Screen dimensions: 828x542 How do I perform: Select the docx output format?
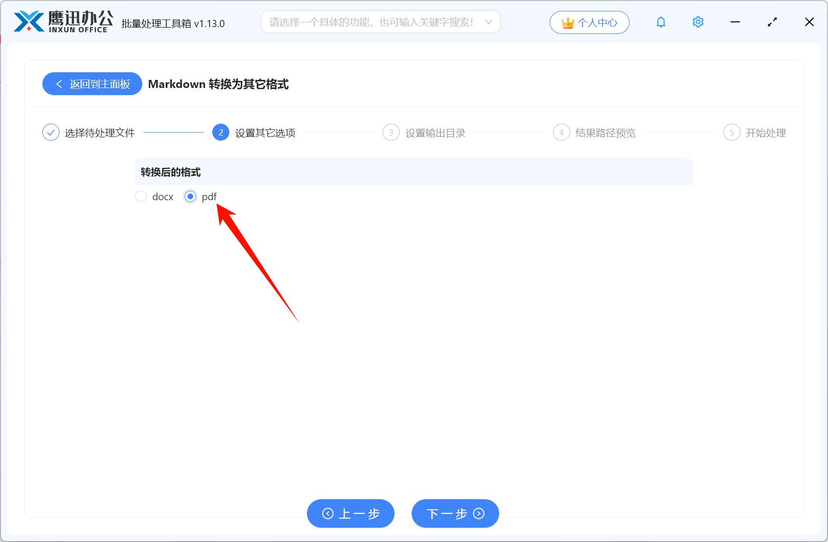click(141, 196)
